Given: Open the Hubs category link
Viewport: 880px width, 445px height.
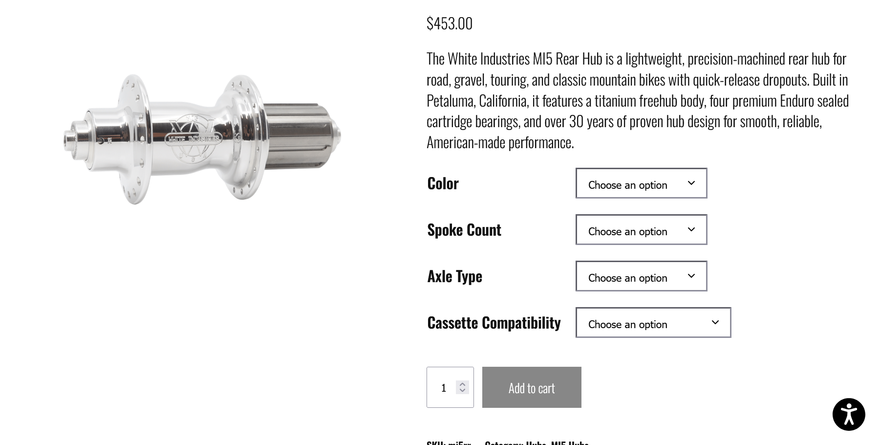Looking at the screenshot, I should click(536, 443).
